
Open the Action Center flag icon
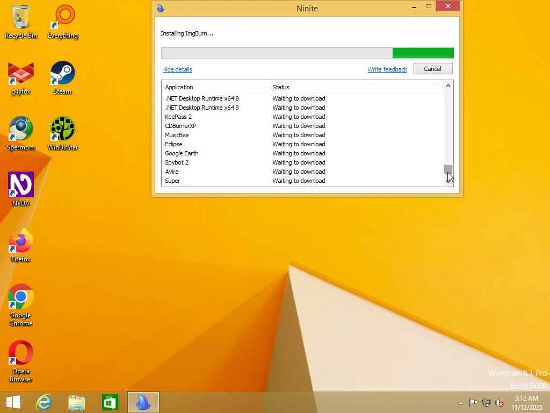point(473,402)
